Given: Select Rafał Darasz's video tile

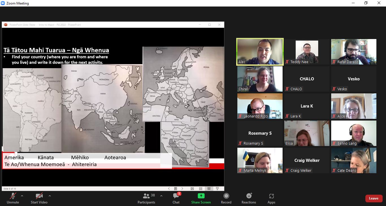Looking at the screenshot, I should 354,52.
